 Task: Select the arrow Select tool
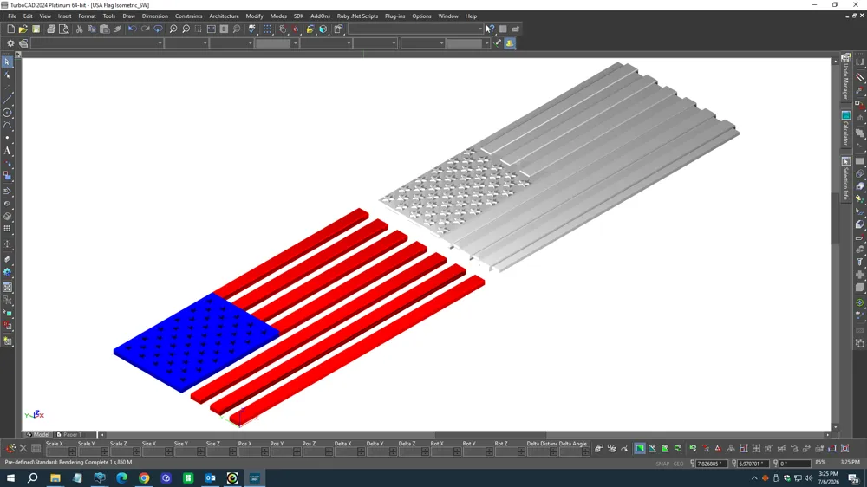tap(7, 62)
